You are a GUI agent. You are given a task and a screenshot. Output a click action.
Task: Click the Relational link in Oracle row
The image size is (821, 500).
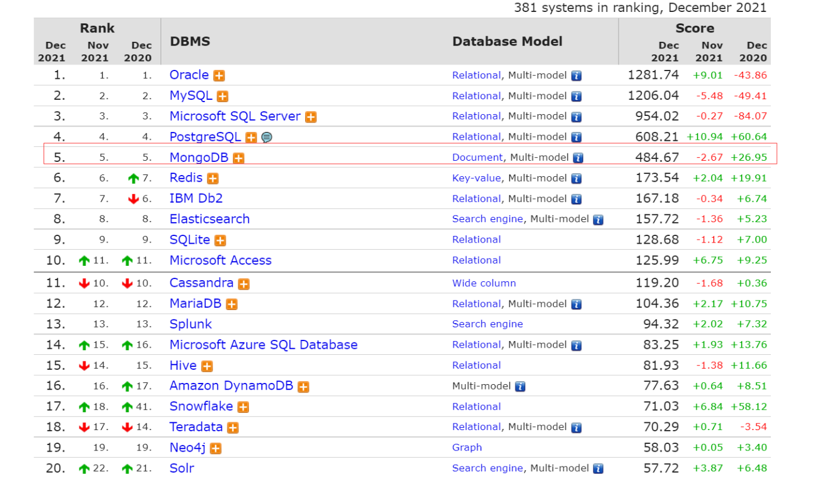(476, 75)
